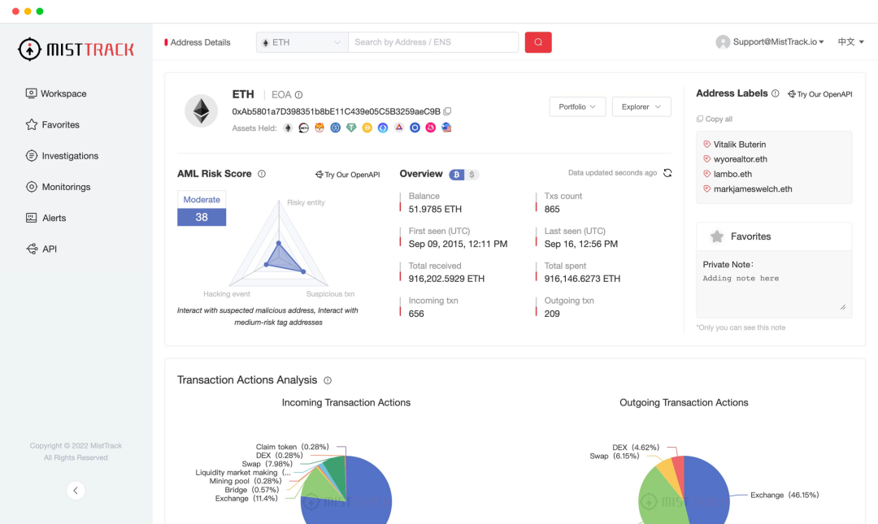Refresh overview data with reload icon
This screenshot has width=878, height=524.
pos(667,173)
